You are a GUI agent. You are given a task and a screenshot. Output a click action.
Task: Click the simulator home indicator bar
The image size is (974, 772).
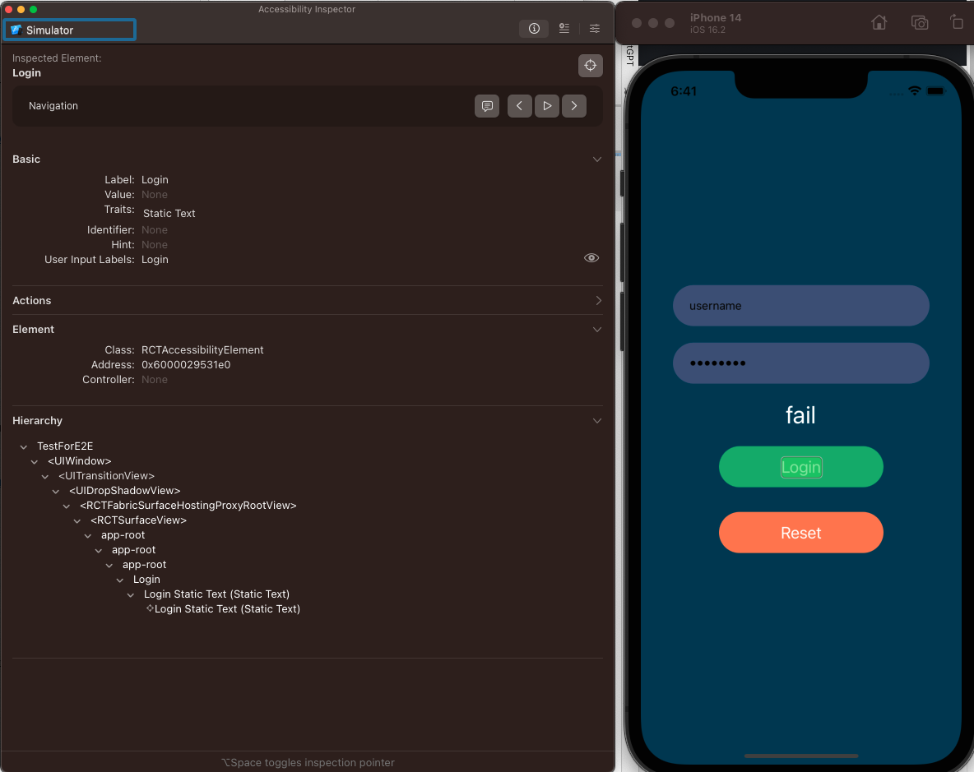[800, 756]
